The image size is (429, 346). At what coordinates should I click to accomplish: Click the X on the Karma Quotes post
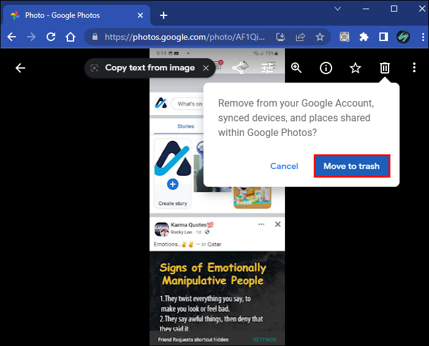278,224
